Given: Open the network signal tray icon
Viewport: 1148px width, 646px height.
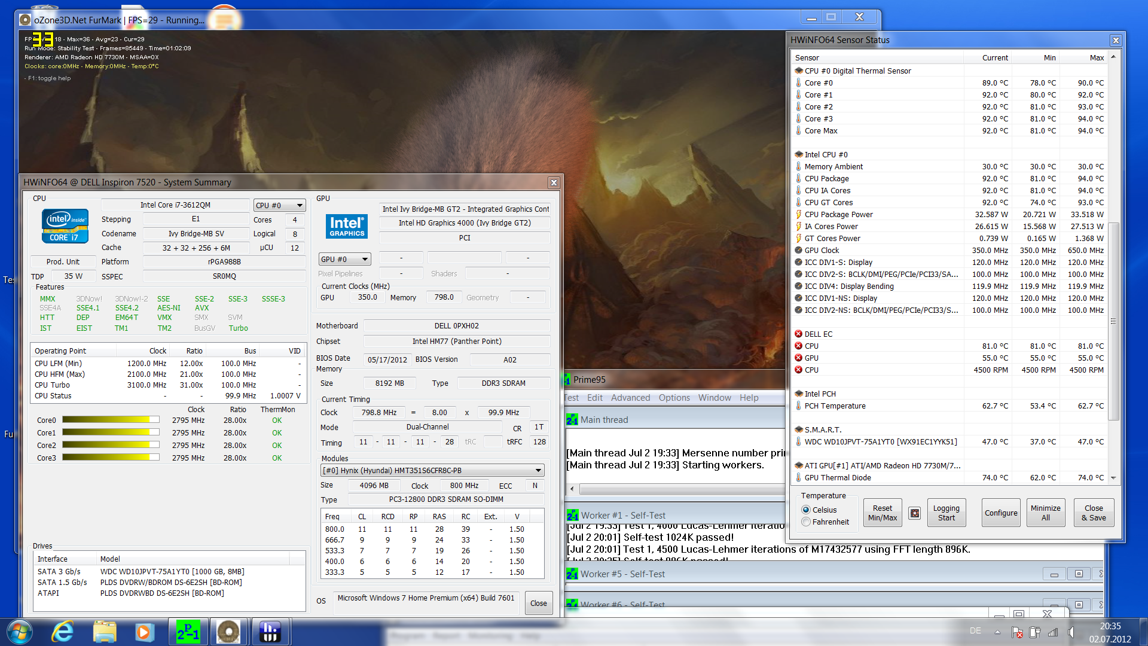Looking at the screenshot, I should point(1053,632).
